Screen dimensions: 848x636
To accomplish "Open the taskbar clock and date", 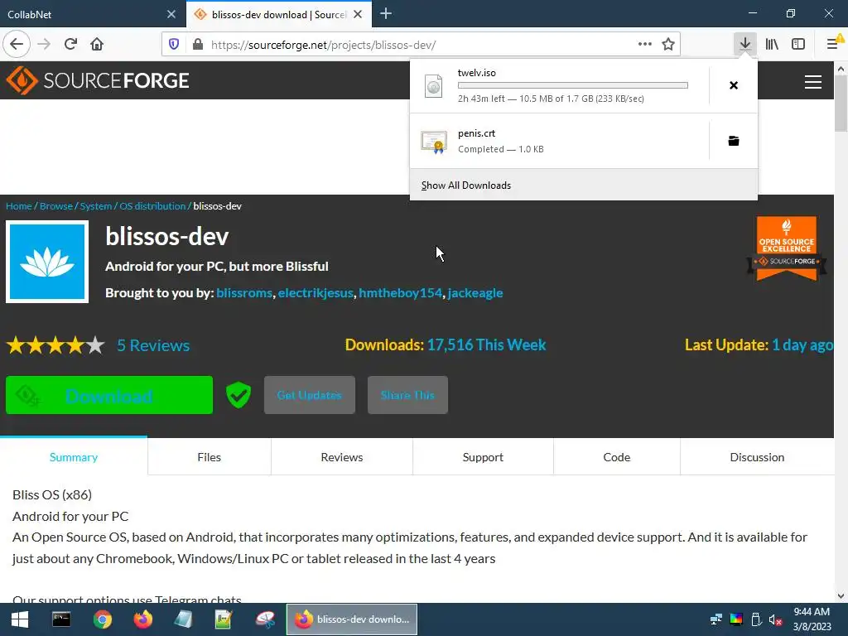I will coord(812,619).
